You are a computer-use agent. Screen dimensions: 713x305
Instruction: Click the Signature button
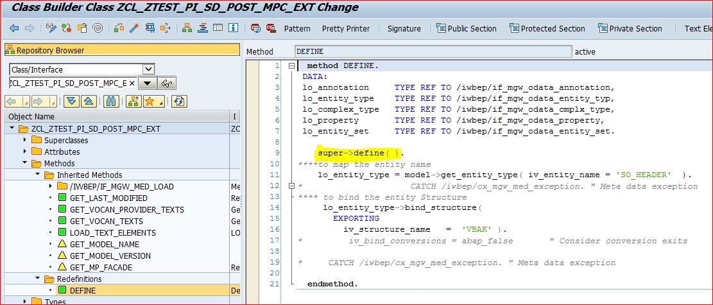pyautogui.click(x=404, y=28)
